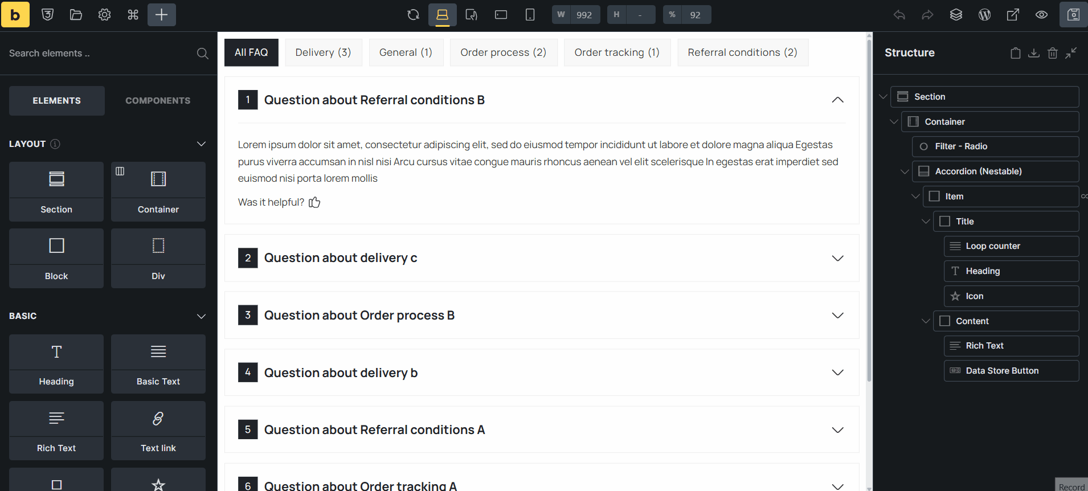Add a Basic Text element
This screenshot has width=1088, height=491.
(158, 363)
